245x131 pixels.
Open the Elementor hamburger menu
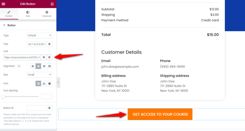(x=3, y=4)
